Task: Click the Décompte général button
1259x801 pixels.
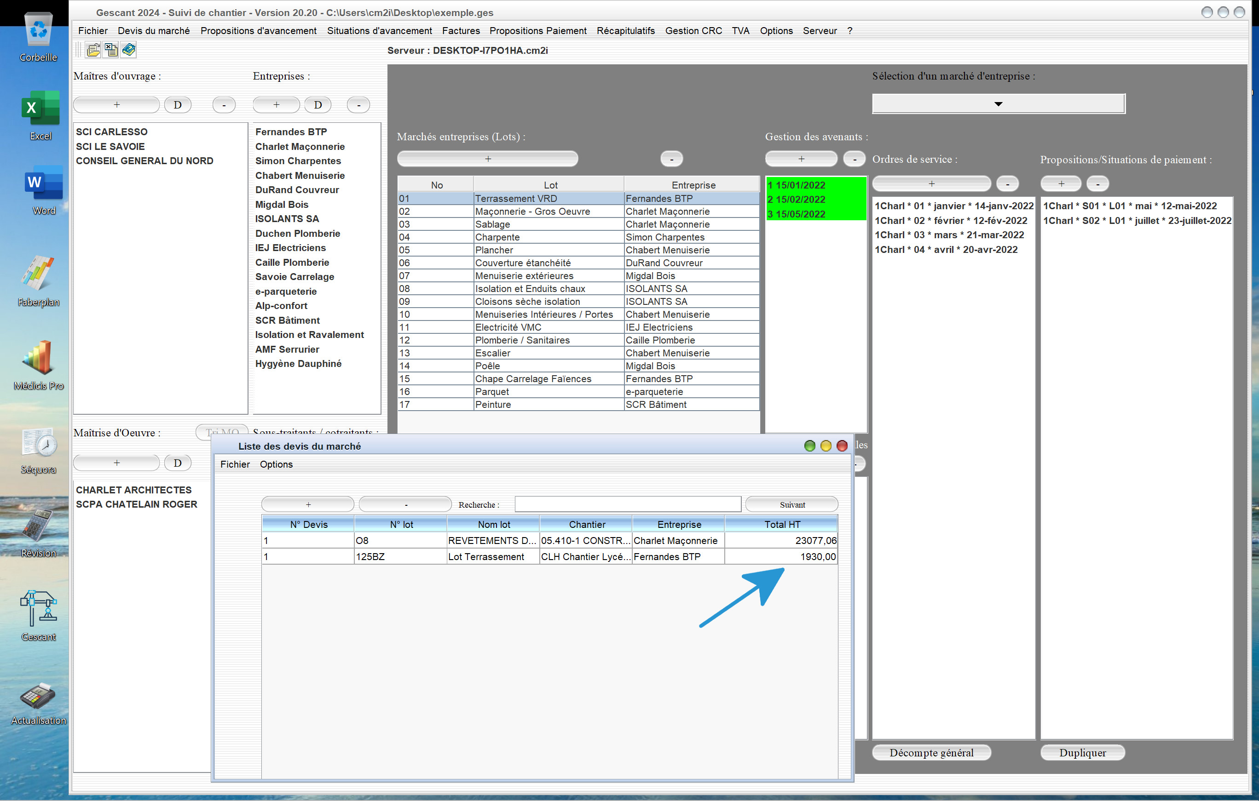Action: tap(931, 752)
